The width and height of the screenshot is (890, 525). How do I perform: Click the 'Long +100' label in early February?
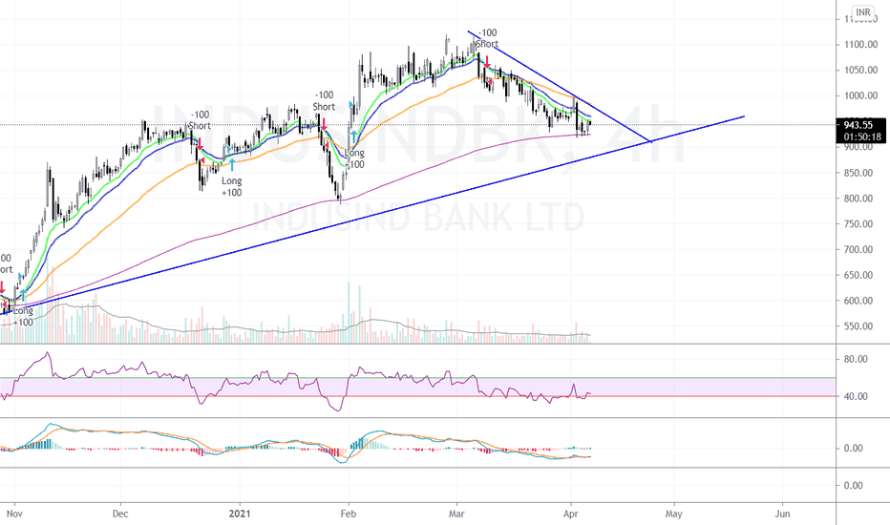pyautogui.click(x=354, y=158)
